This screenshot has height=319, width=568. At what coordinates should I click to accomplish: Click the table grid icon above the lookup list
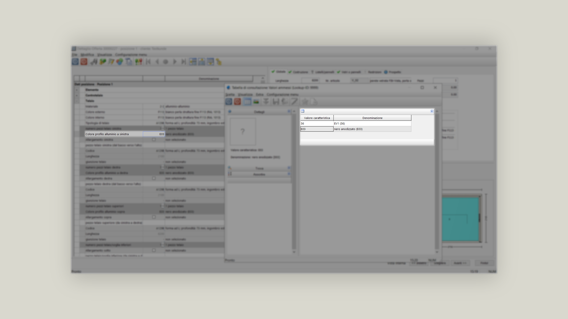(303, 111)
